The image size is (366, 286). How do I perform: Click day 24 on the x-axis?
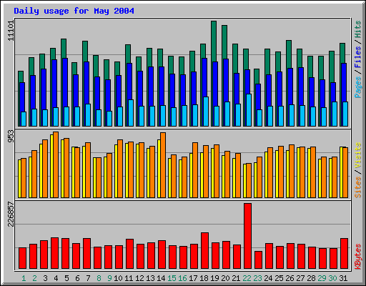[268, 278]
